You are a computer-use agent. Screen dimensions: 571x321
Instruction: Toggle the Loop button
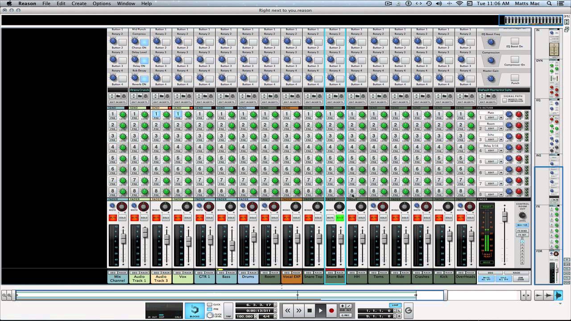pyautogui.click(x=395, y=305)
